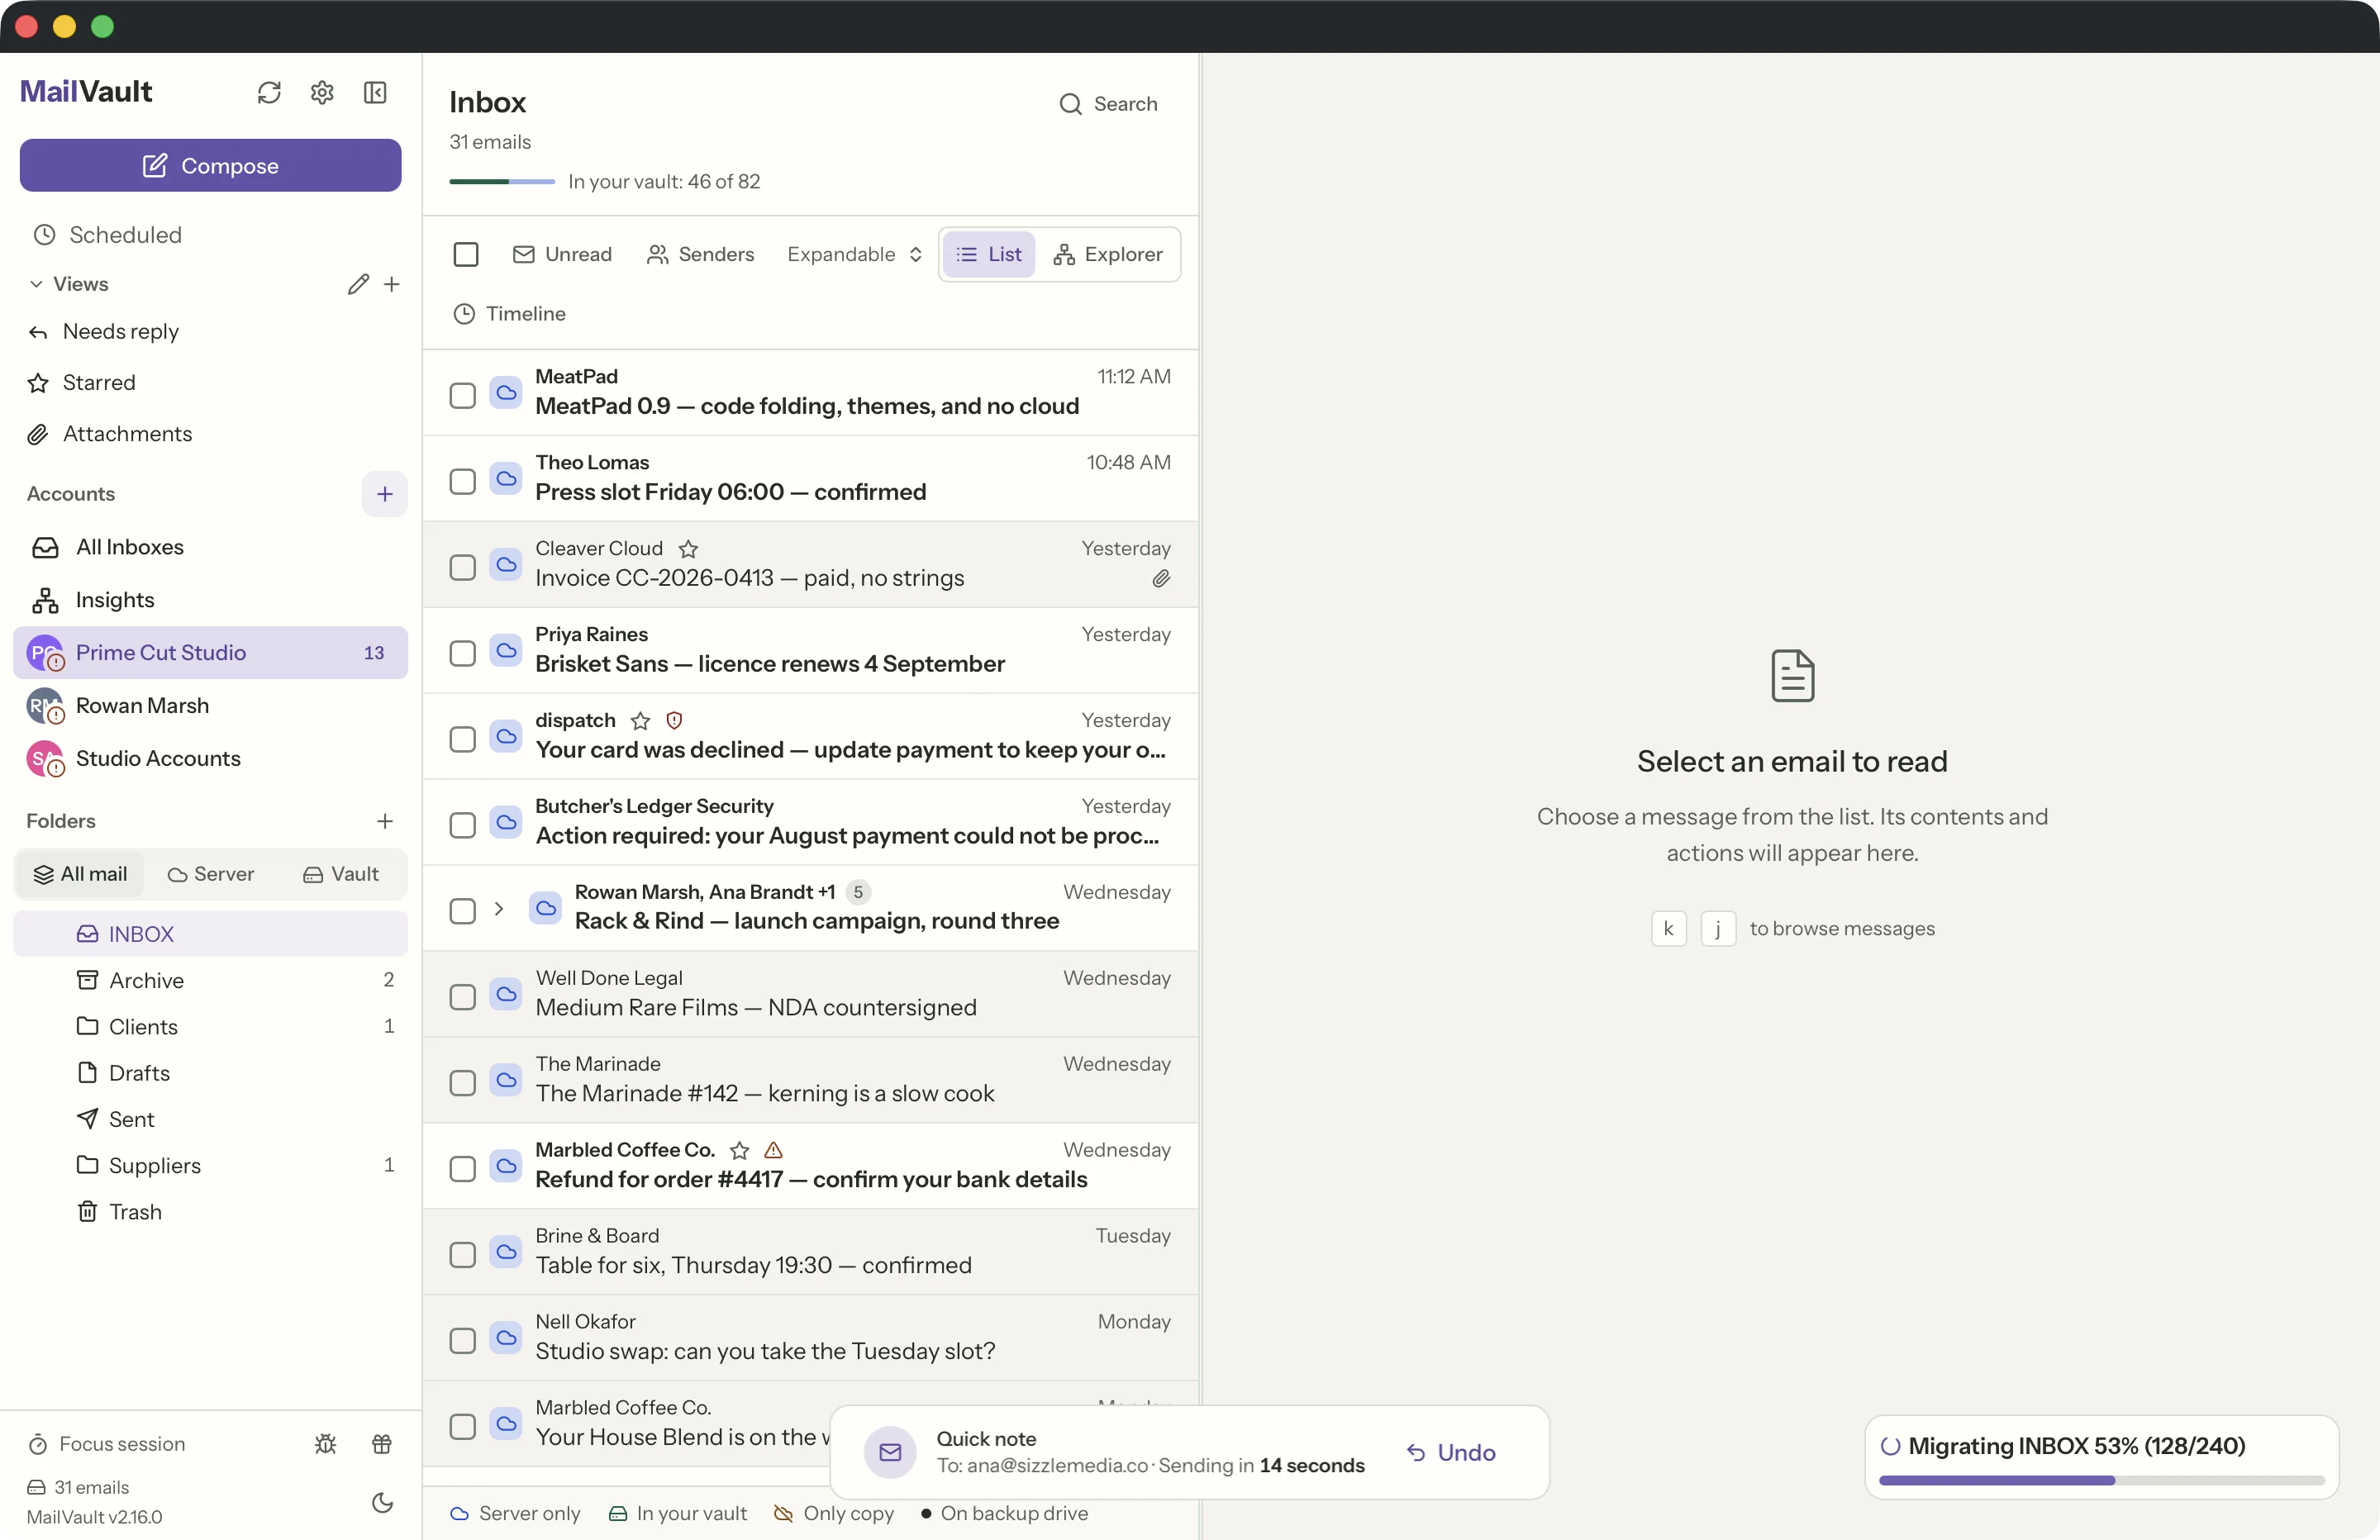Switch to List view
The width and height of the screenshot is (2380, 1540).
[989, 254]
